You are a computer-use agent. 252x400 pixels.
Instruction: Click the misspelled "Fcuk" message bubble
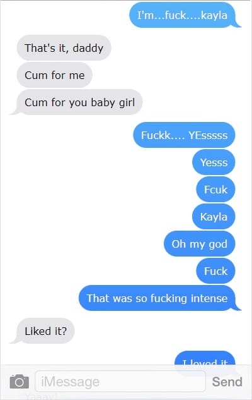(x=215, y=190)
